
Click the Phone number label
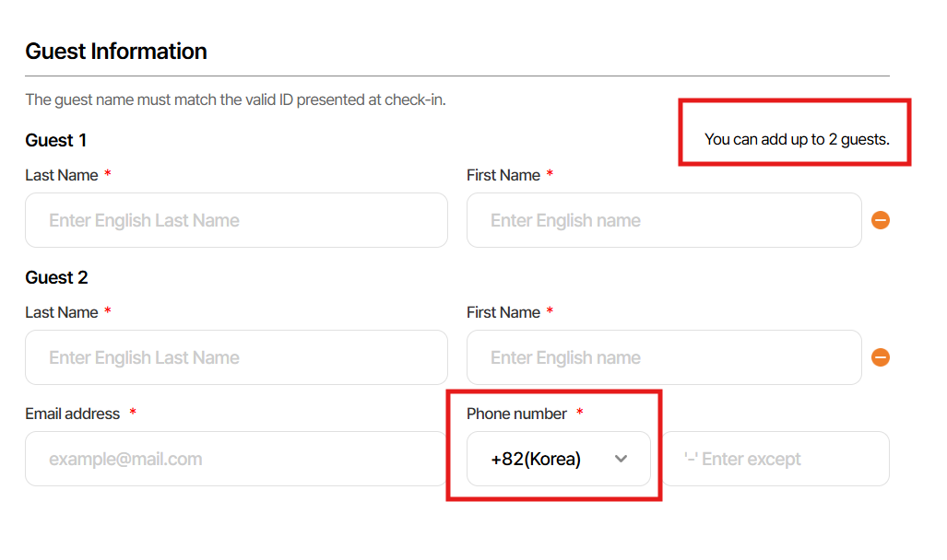coord(516,414)
